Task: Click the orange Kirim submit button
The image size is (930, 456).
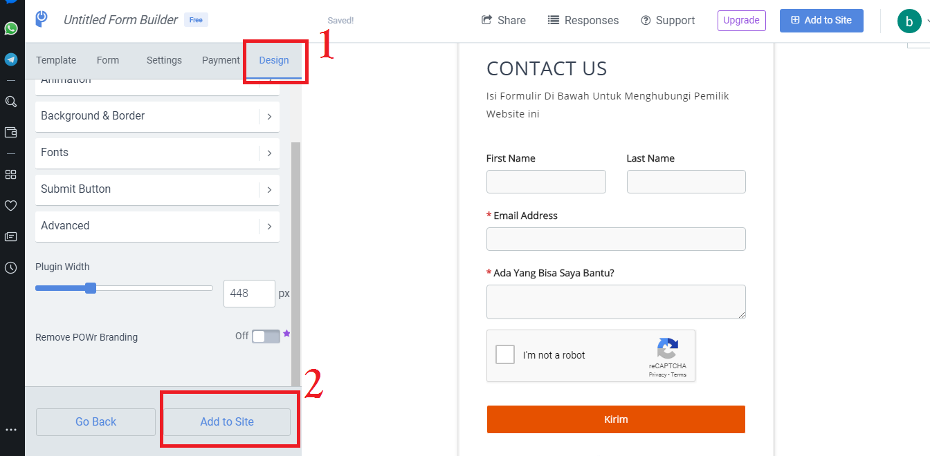Action: pos(616,419)
